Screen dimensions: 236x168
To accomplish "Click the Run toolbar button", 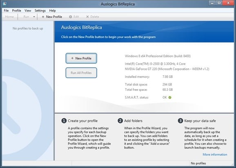I will [26, 17].
